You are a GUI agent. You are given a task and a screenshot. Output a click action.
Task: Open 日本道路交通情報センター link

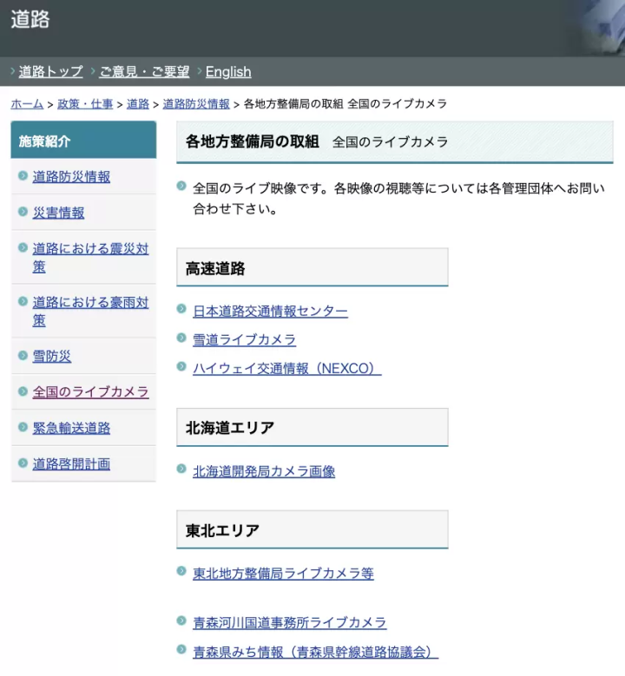pos(270,311)
